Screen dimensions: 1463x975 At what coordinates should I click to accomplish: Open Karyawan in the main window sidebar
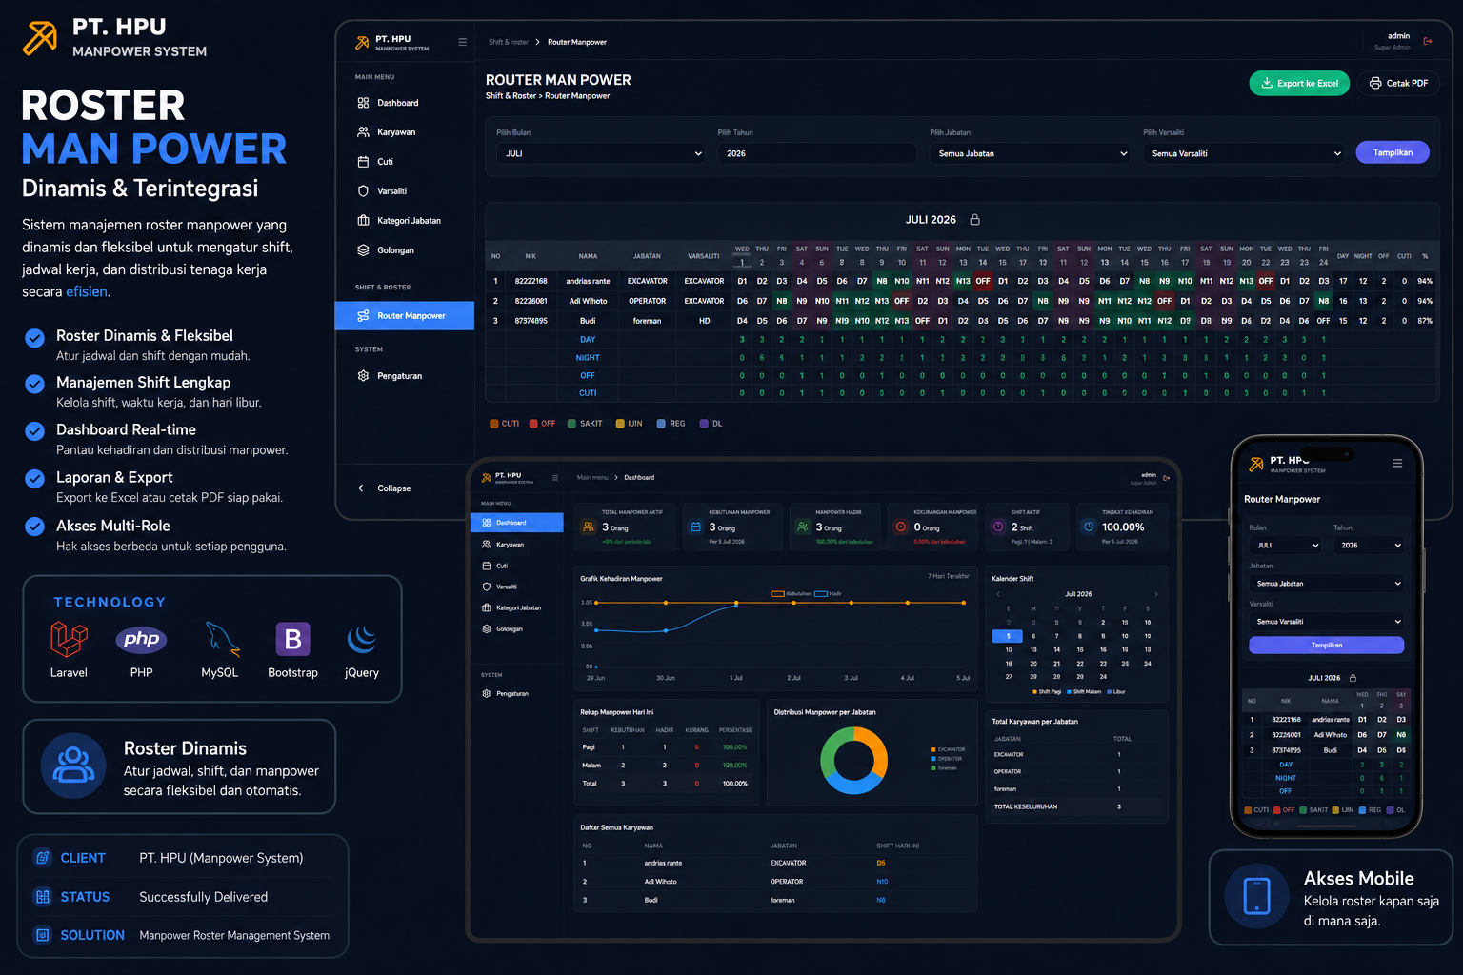click(x=396, y=132)
